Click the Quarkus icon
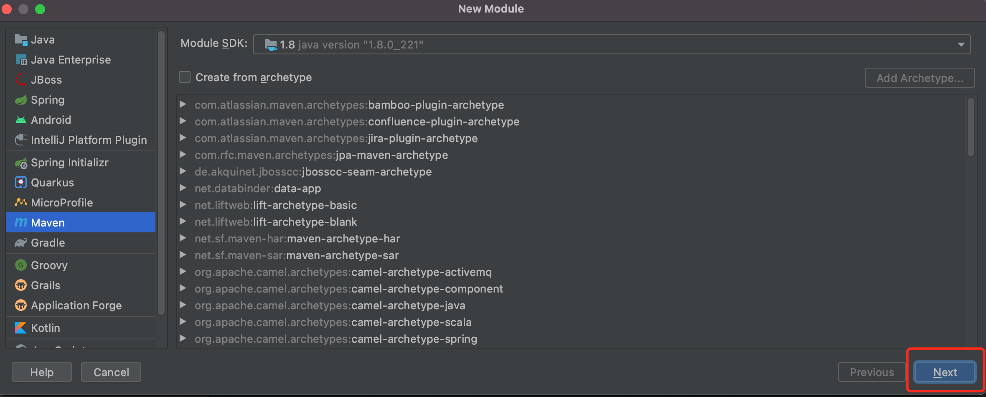 [x=20, y=183]
